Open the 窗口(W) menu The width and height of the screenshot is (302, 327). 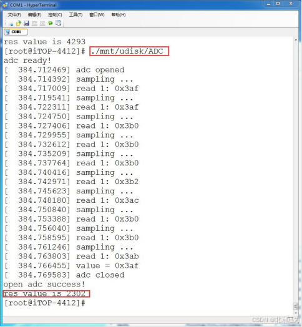pyautogui.click(x=97, y=15)
